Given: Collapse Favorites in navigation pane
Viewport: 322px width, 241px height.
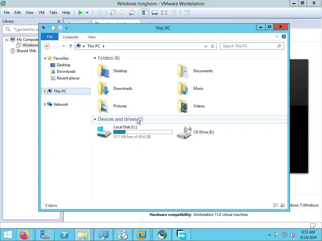Looking at the screenshot, I should point(45,58).
